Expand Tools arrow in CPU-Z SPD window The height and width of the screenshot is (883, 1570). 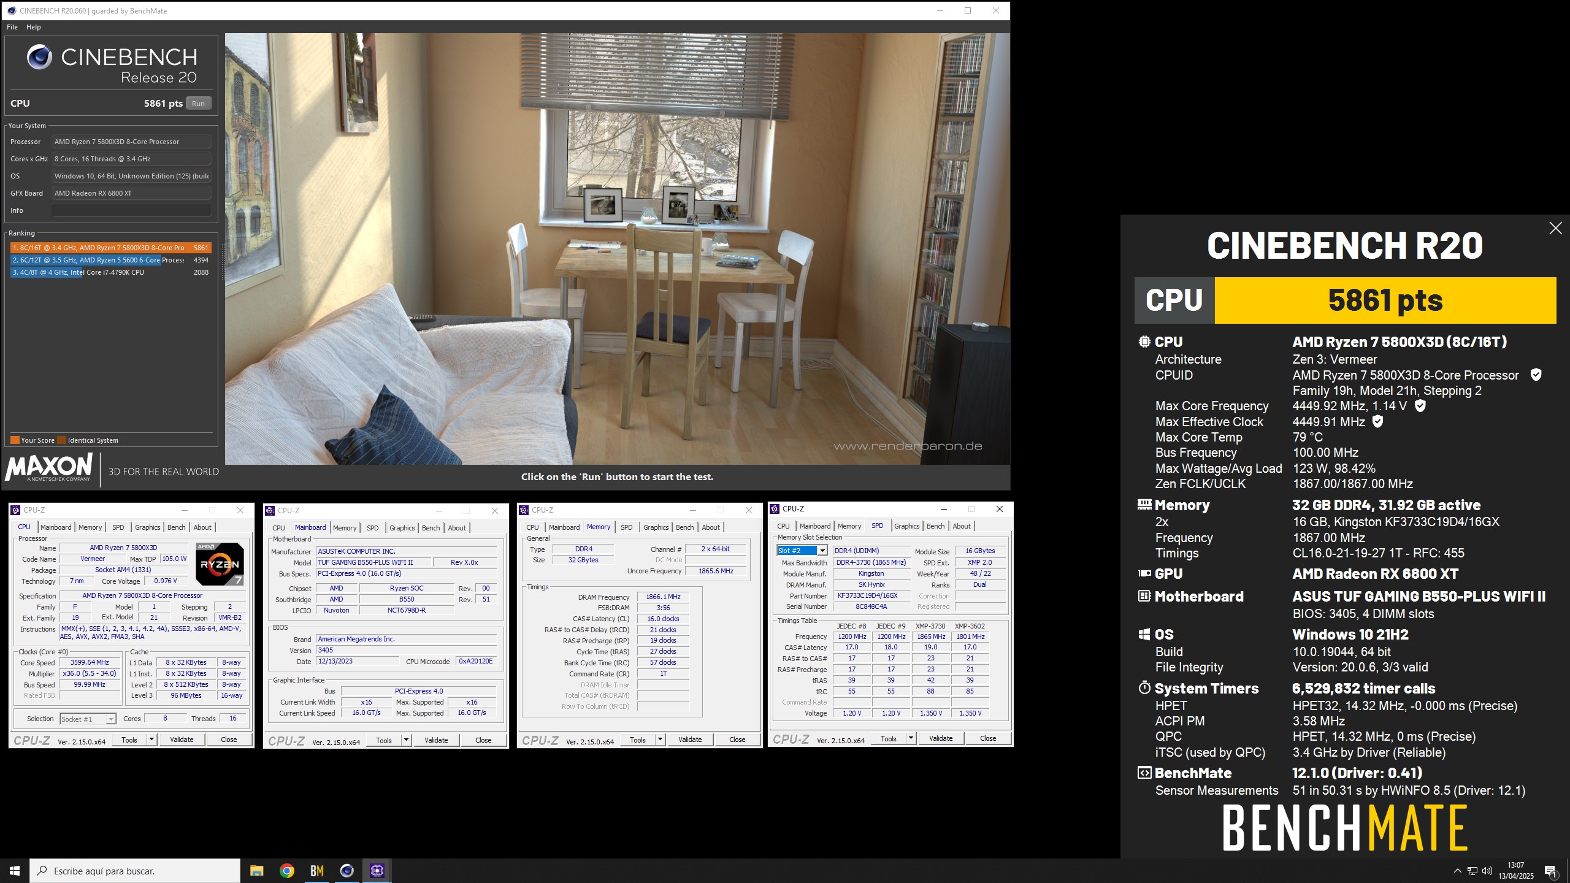[x=911, y=738]
